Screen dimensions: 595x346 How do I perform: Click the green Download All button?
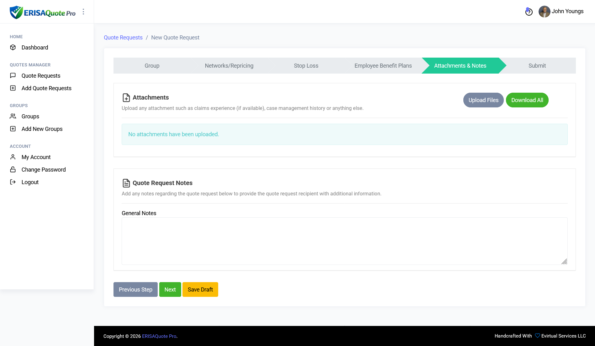pyautogui.click(x=527, y=100)
